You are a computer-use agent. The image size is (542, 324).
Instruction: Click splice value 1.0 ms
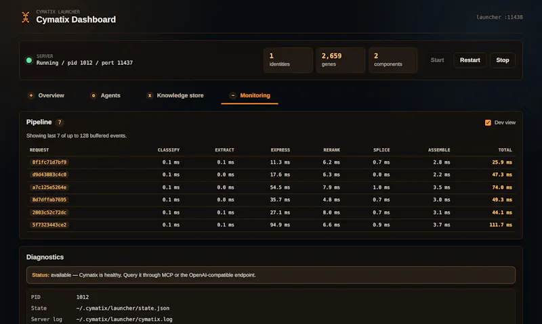tap(381, 187)
